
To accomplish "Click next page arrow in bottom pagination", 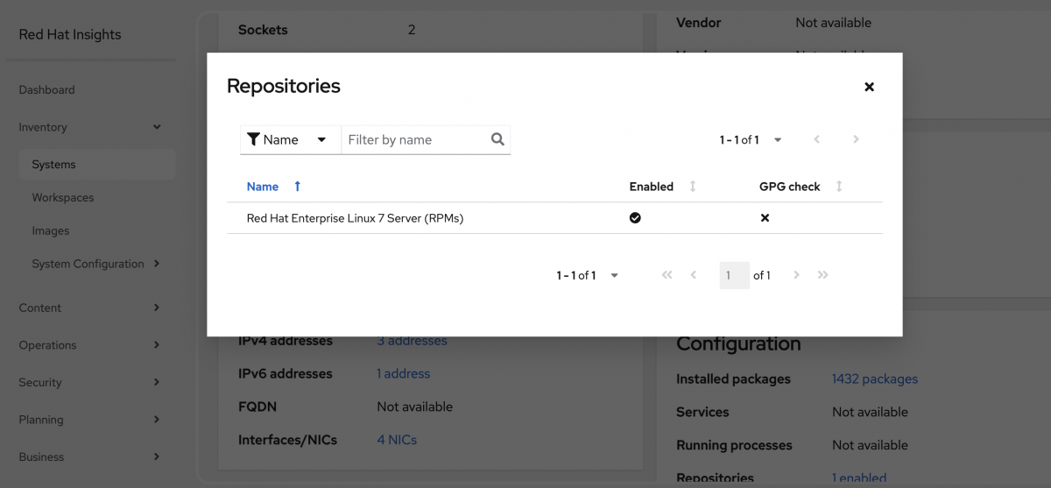I will pyautogui.click(x=796, y=275).
